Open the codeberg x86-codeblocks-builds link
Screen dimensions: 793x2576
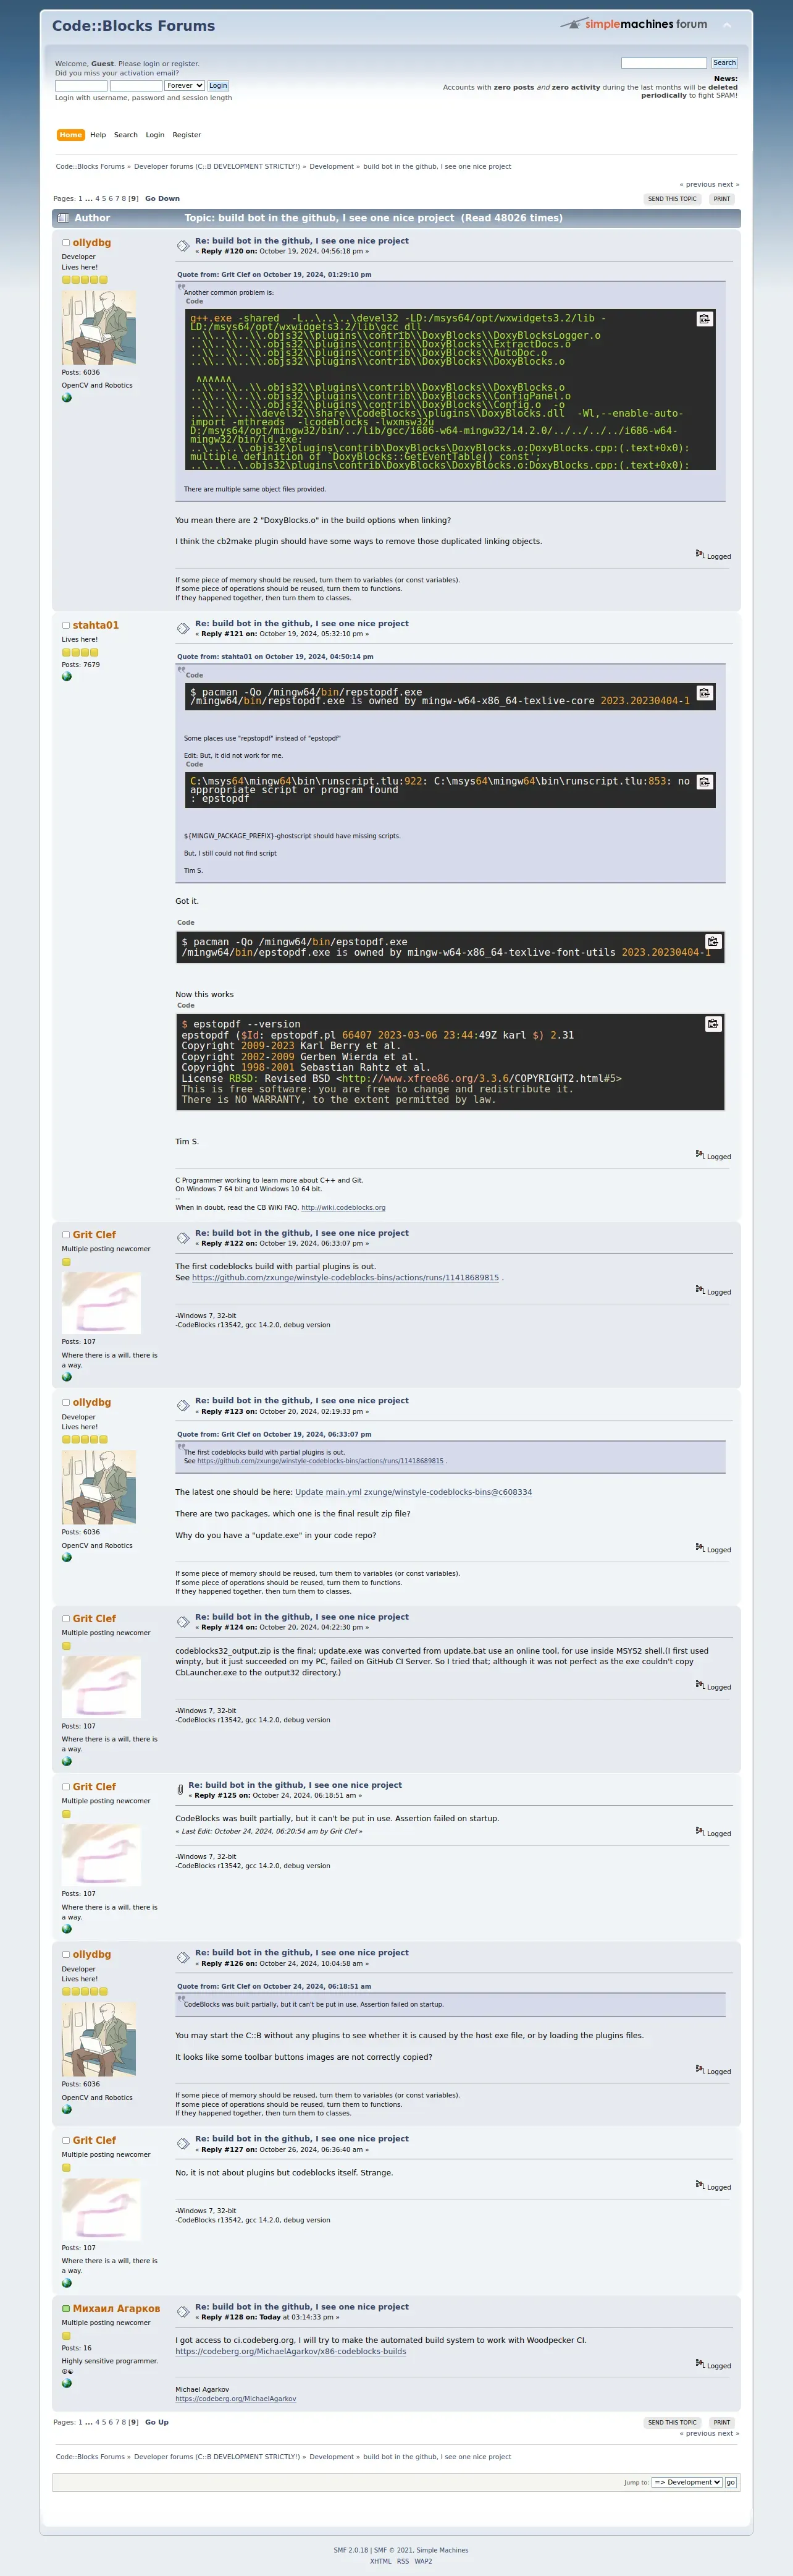[x=291, y=2351]
